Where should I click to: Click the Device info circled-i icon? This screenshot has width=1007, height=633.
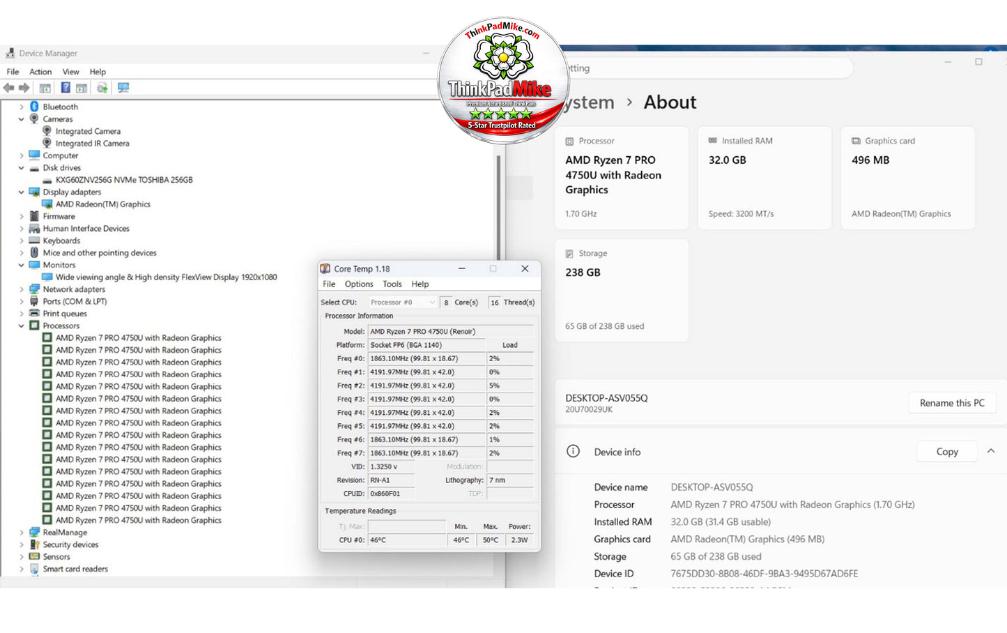[x=574, y=451]
